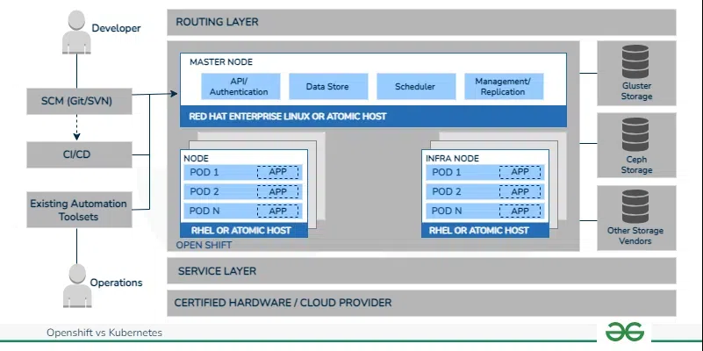Screen dimensions: 703x351
Task: Click the APP box in INFRA NODE POD N
Action: pos(520,211)
